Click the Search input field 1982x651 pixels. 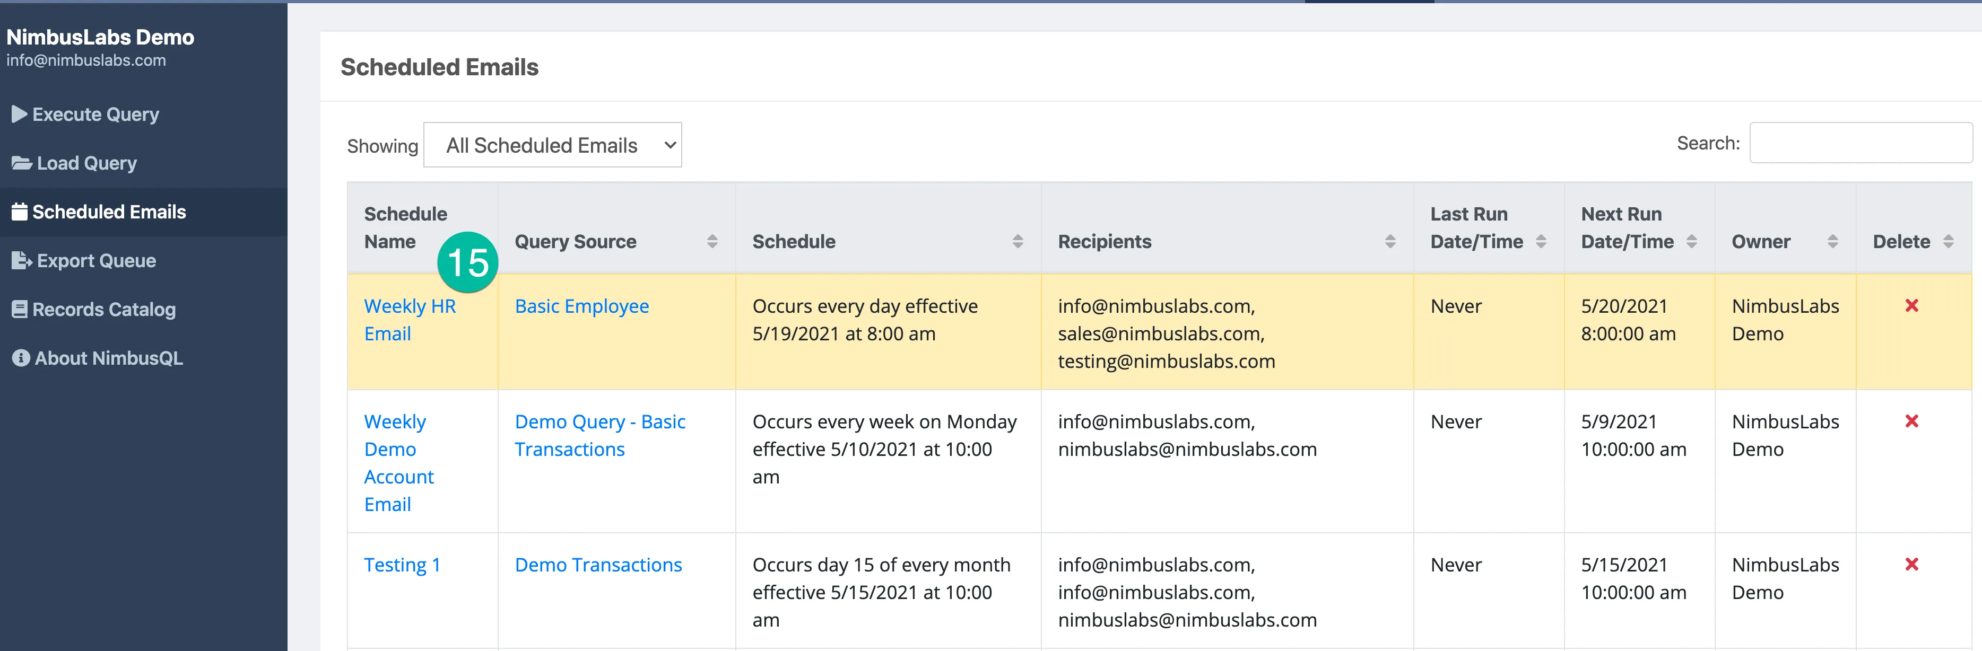point(1861,143)
